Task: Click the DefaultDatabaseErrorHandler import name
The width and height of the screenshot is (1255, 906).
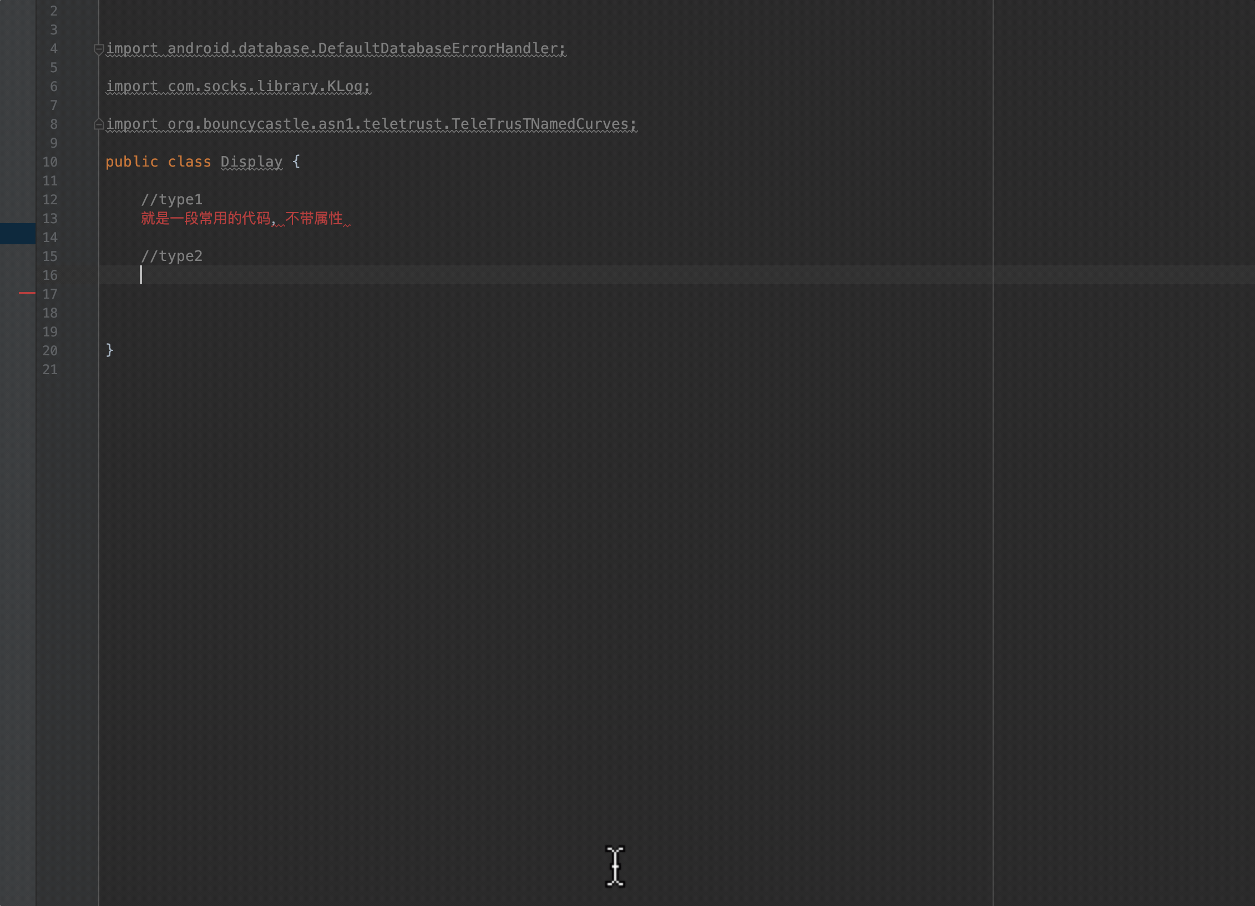Action: [438, 49]
